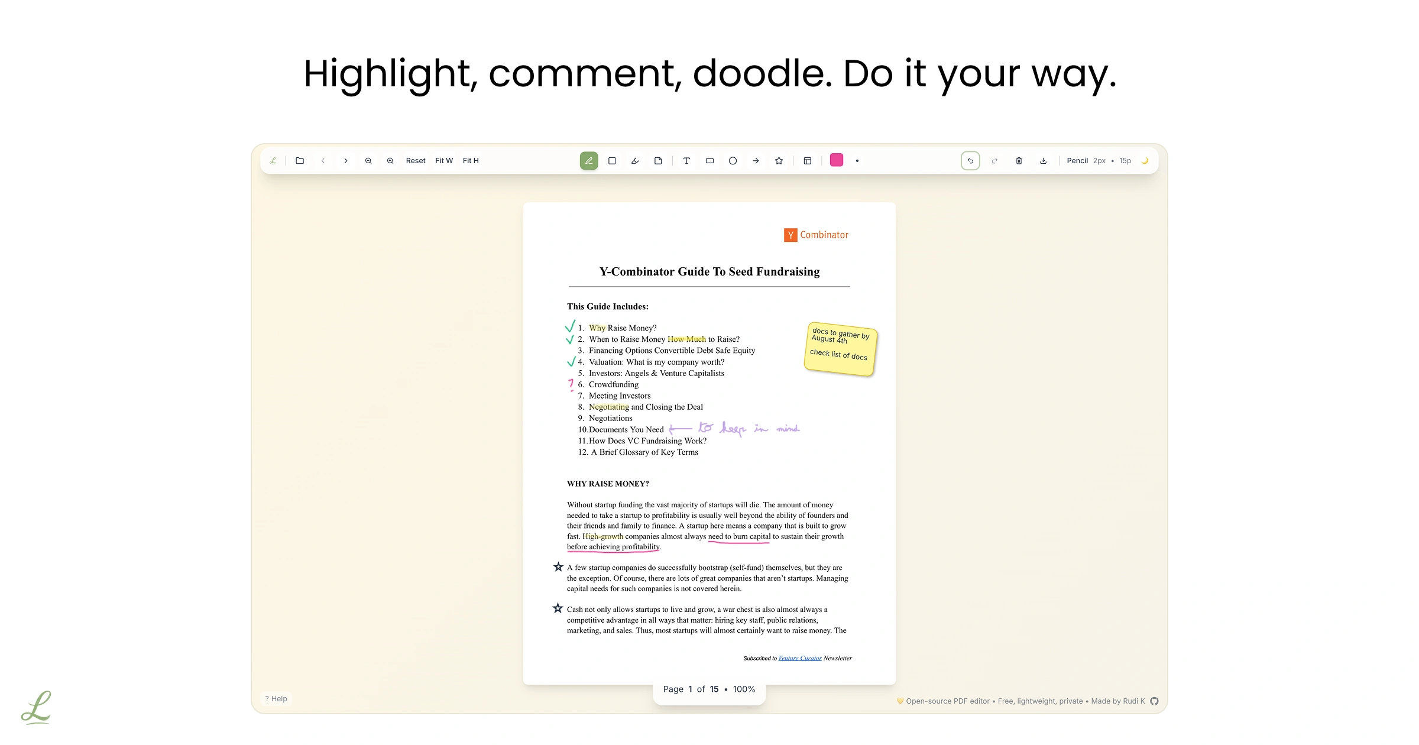The width and height of the screenshot is (1419, 745).
Task: Pick the Arrow drawing tool
Action: pos(756,161)
